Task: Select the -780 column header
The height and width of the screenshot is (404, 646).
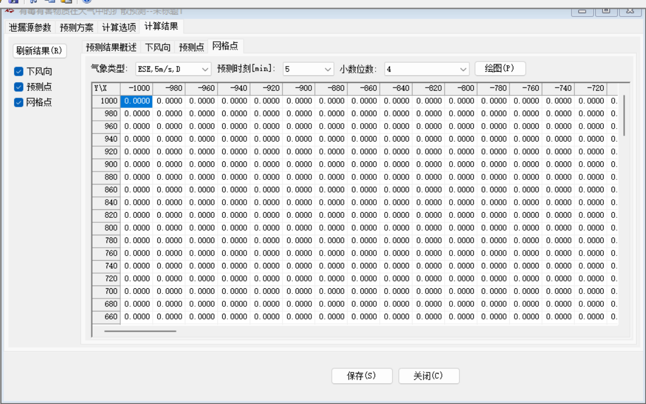Action: tap(494, 89)
